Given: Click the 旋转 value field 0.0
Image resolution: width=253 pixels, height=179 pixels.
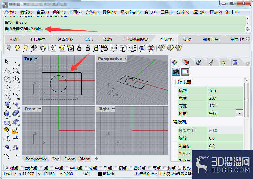Looking at the screenshot, I should point(225,138).
